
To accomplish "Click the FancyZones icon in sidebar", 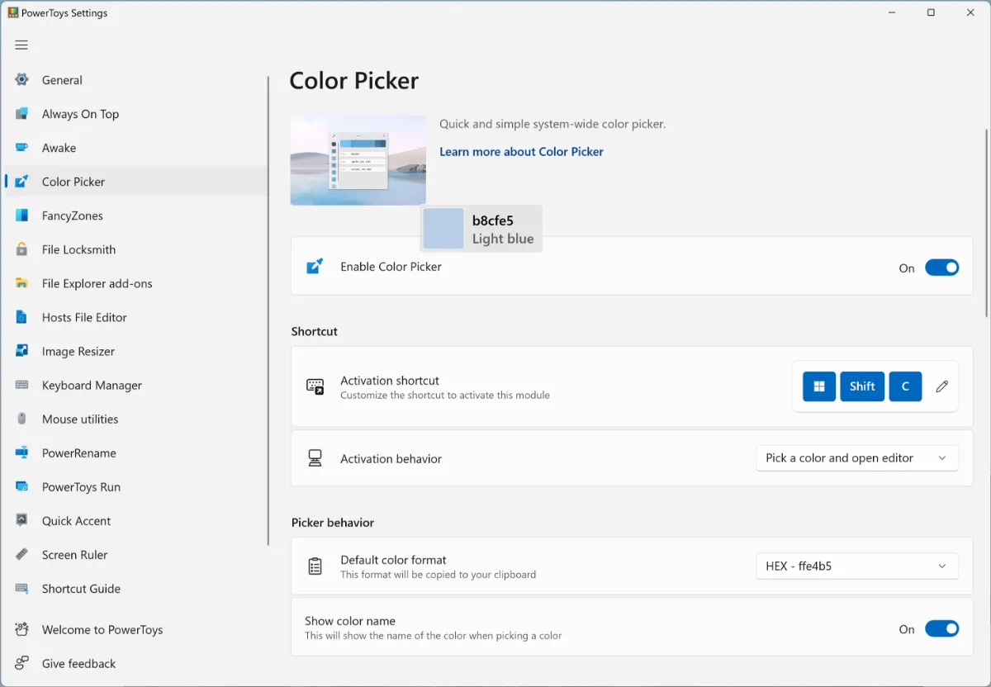I will point(22,216).
